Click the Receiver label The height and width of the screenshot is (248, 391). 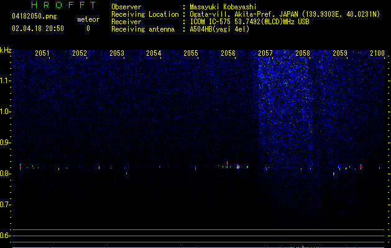tap(126, 22)
